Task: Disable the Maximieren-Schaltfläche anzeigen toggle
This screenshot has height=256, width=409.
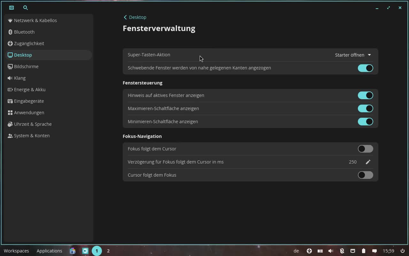Action: 365,108
